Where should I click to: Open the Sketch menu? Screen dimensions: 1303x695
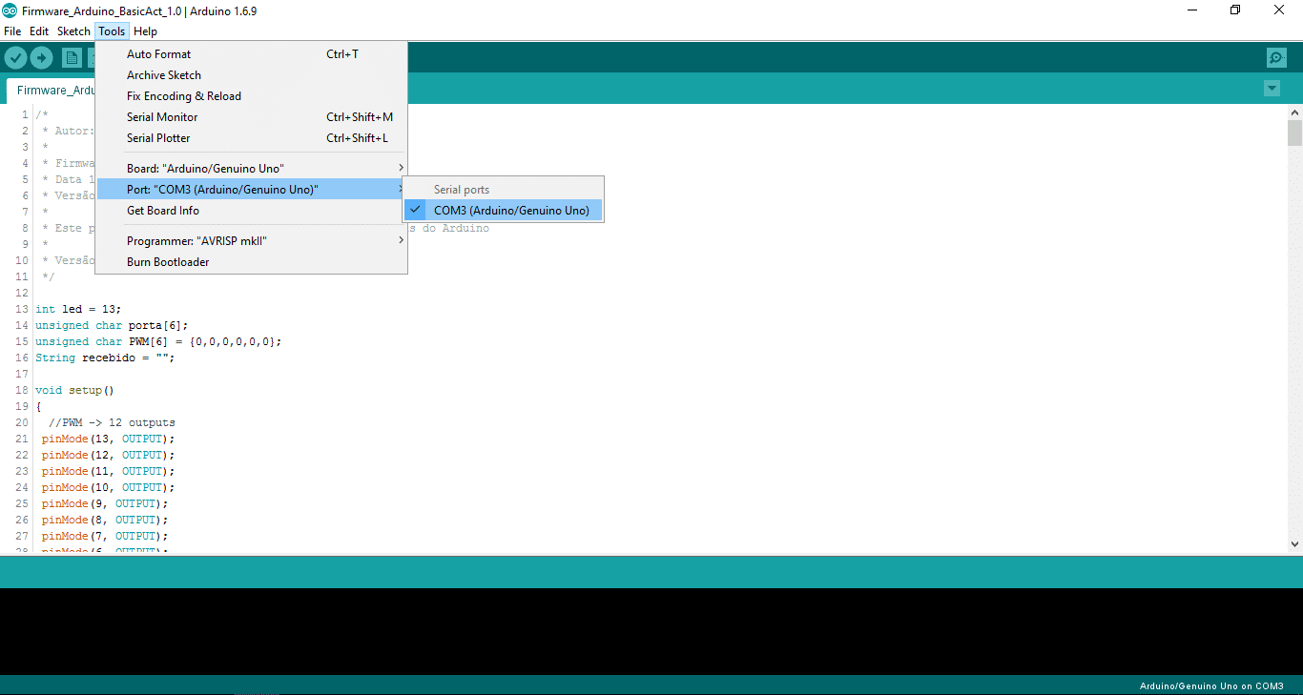(73, 31)
